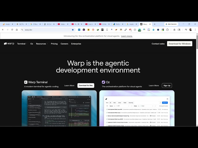Viewport: 198px width, 148px height.
Task: Close the Analytics tab
Action: [12, 24]
